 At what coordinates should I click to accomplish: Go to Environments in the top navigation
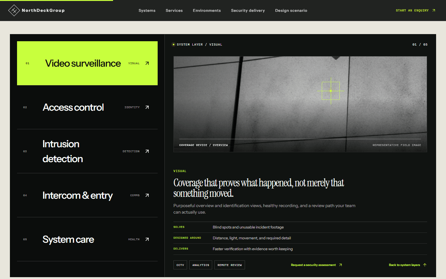(x=207, y=11)
